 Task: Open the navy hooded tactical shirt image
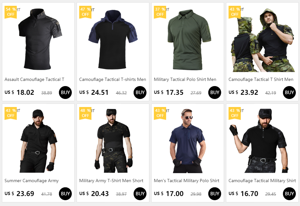click(113, 39)
